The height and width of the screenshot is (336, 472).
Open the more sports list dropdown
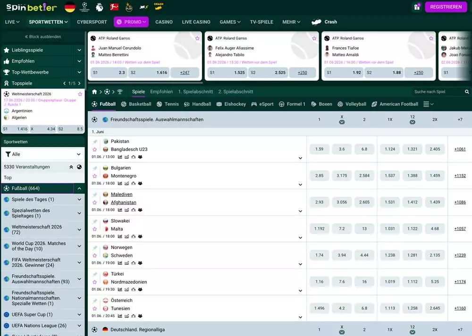click(429, 104)
